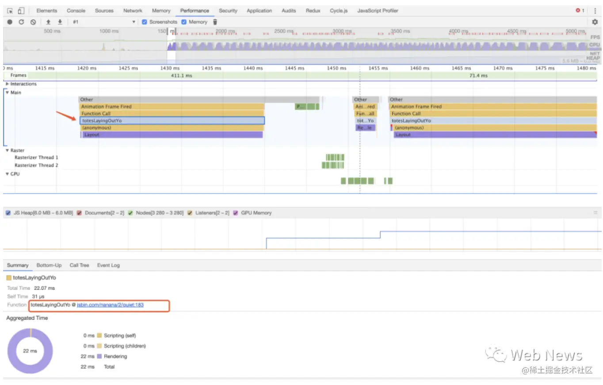Open the DevTools three-dot more menu

tap(595, 11)
